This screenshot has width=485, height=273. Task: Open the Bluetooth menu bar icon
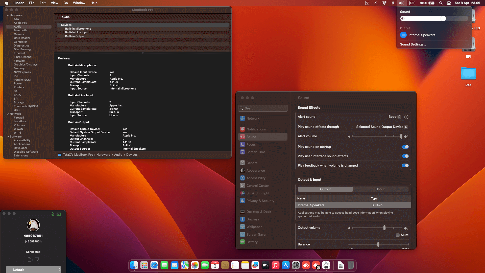click(x=393, y=3)
